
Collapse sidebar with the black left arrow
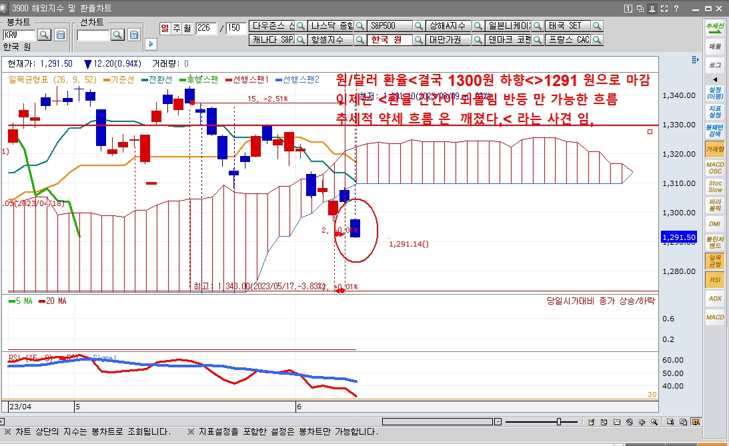[715, 79]
